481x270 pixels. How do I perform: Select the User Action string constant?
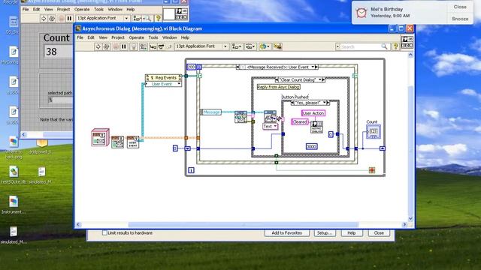313,113
